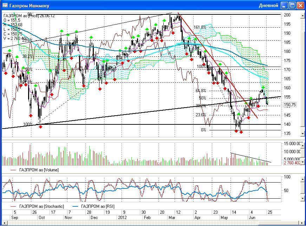Click the down arrow of the Stochastic/RSI panel scrollbar

point(303,199)
